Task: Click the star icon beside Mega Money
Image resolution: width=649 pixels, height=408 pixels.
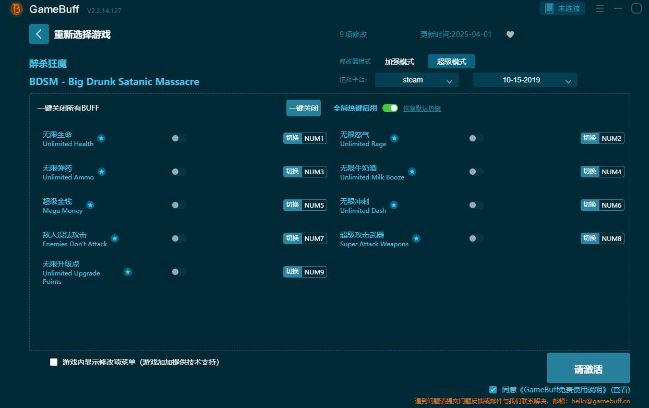Action: point(90,205)
